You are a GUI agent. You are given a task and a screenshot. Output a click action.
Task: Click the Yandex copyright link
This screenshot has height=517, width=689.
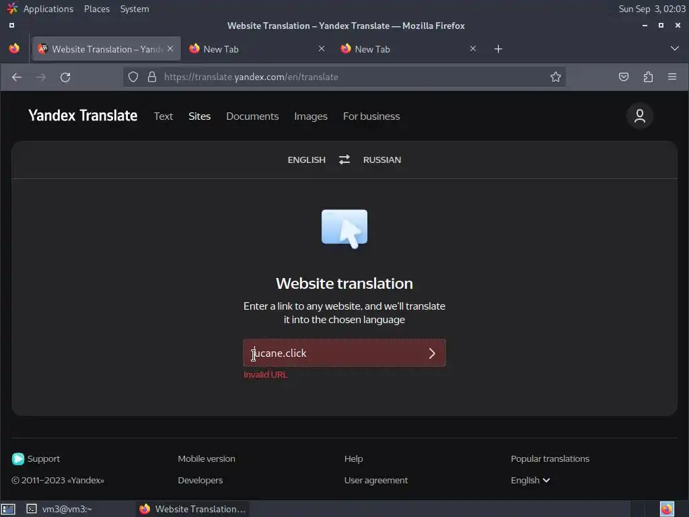[58, 481]
